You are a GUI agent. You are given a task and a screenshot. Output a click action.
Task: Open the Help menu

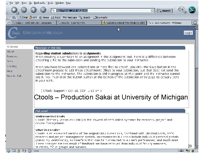click(x=68, y=3)
